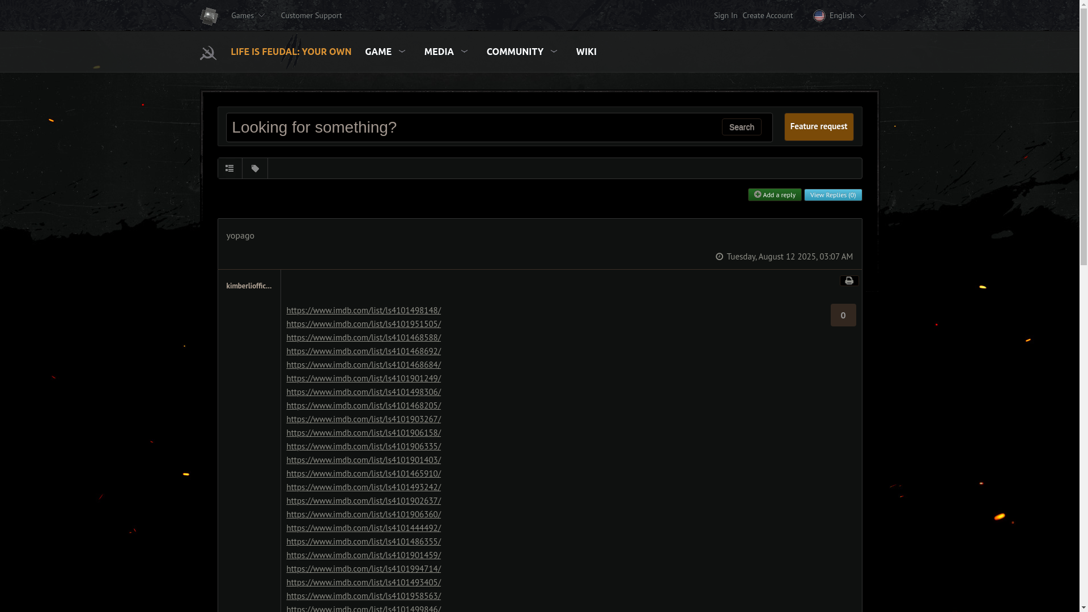Viewport: 1088px width, 612px height.
Task: Go to Life is Feudal: Your Own home
Action: pos(291,52)
